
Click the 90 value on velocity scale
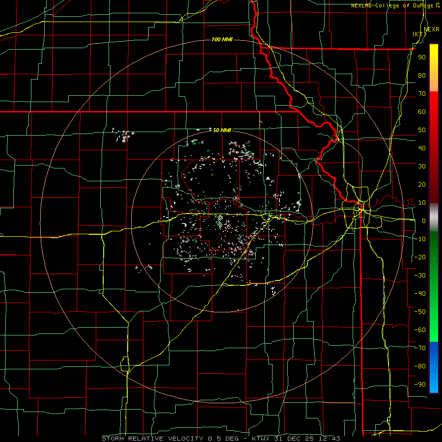coord(422,57)
